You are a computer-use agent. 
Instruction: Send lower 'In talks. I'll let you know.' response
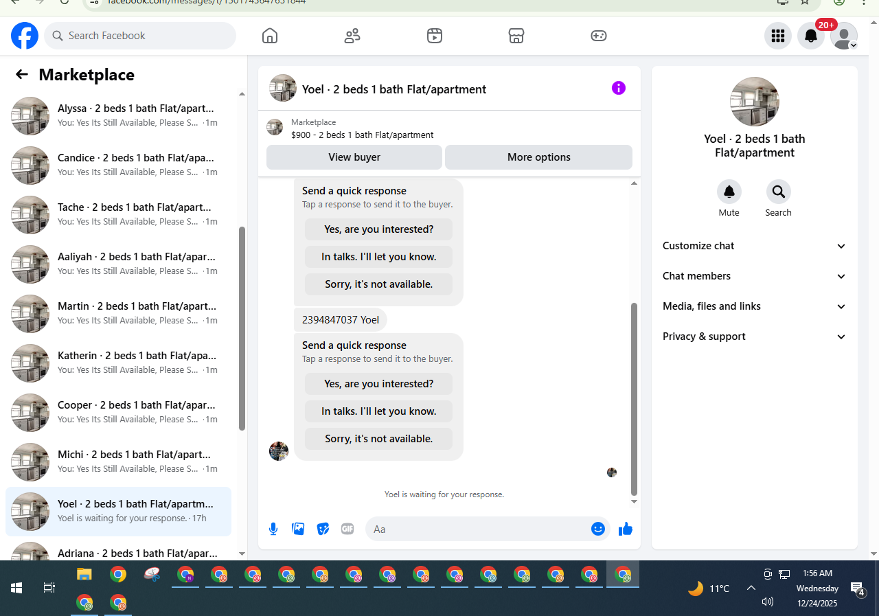[x=379, y=411]
